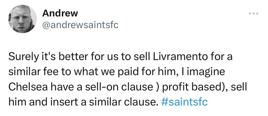Open the #saintsfc hashtag link
The image size is (268, 116).
[185, 102]
